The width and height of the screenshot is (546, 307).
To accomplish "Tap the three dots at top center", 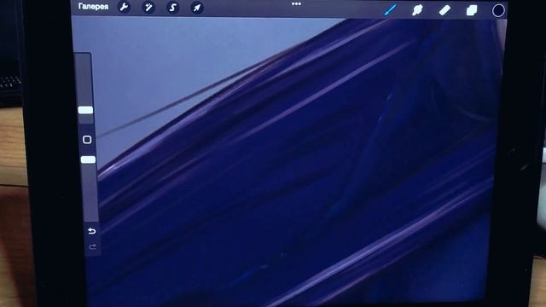I will click(x=296, y=4).
